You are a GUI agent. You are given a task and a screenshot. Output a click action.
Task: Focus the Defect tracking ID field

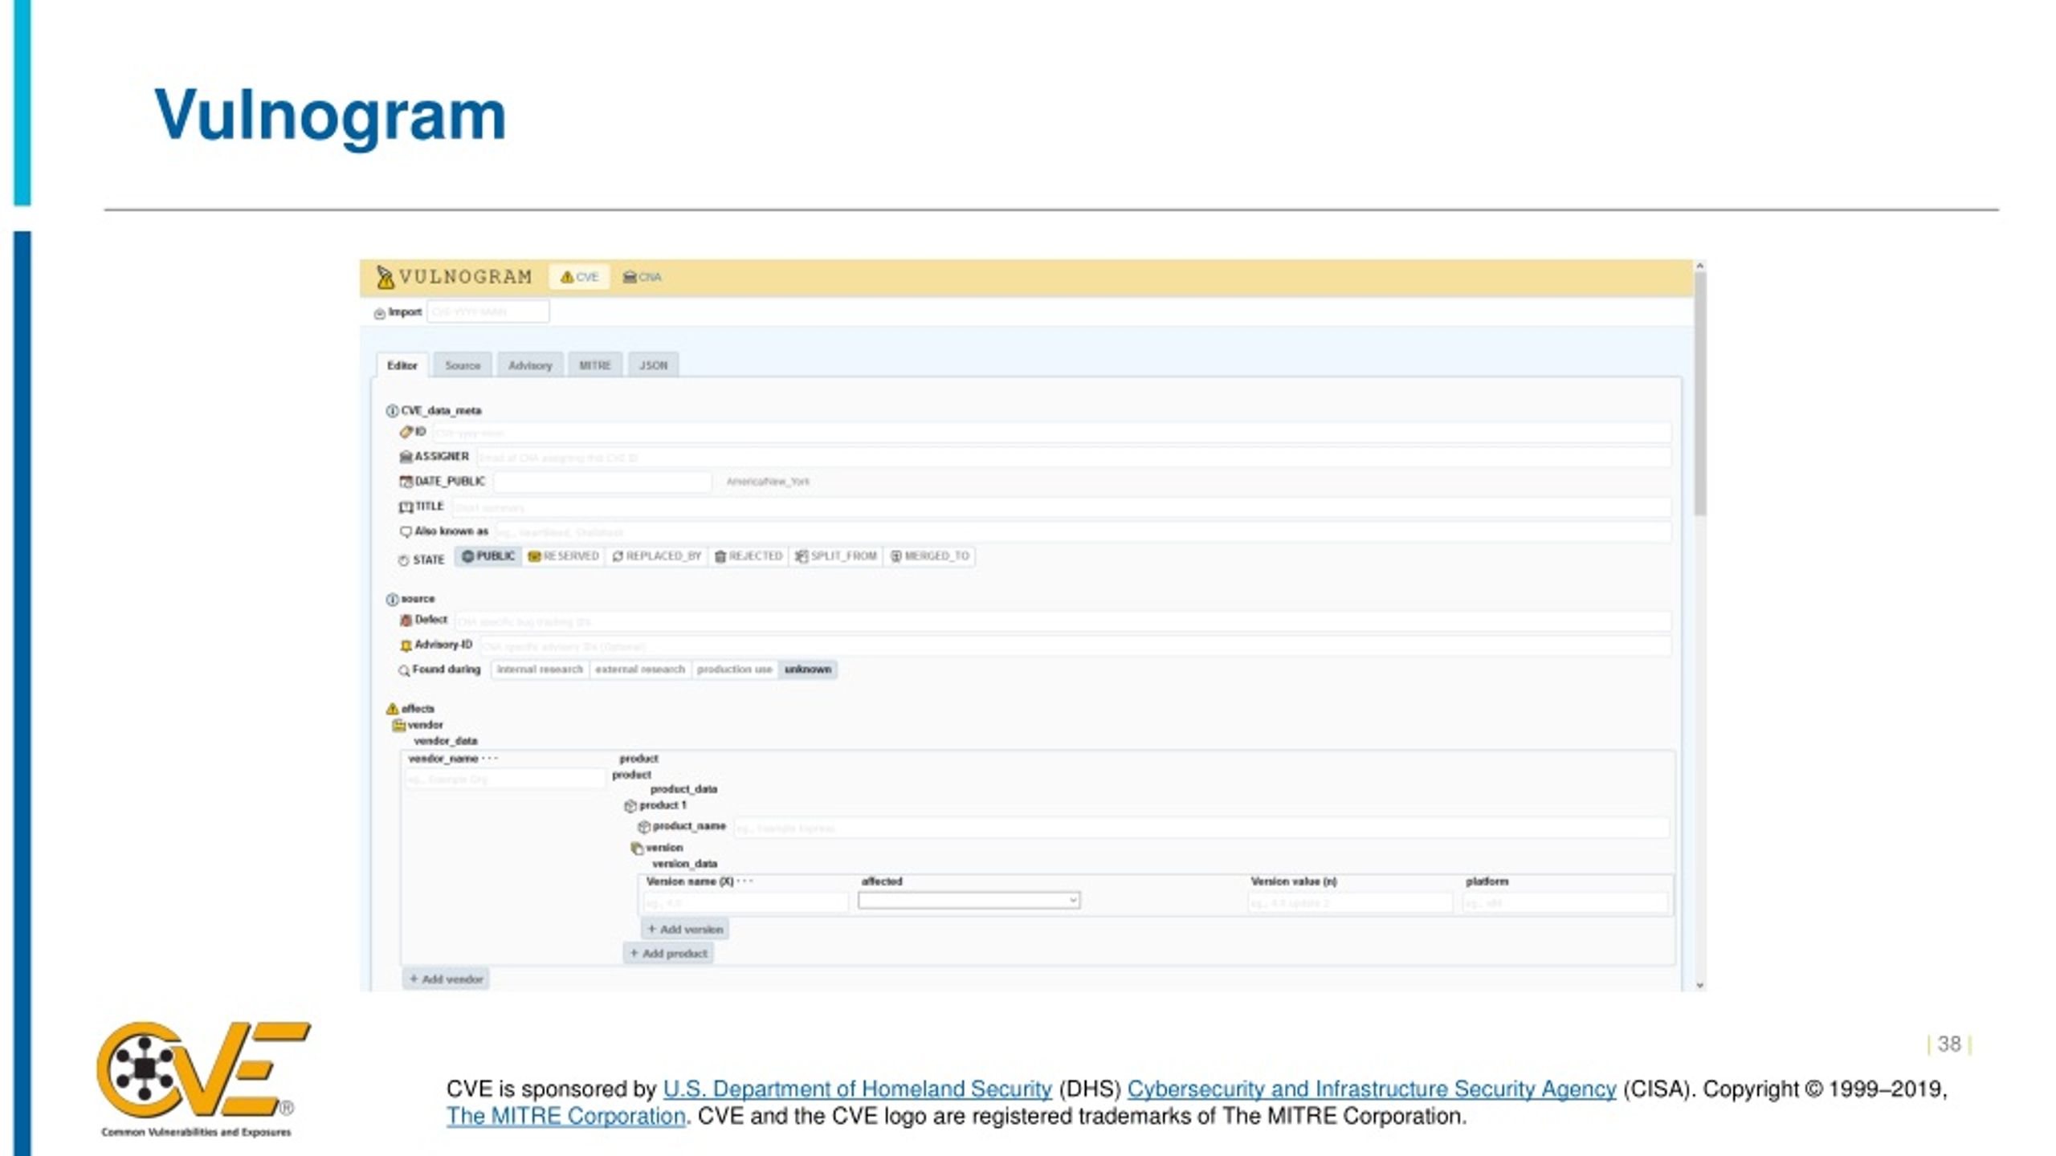click(1063, 621)
